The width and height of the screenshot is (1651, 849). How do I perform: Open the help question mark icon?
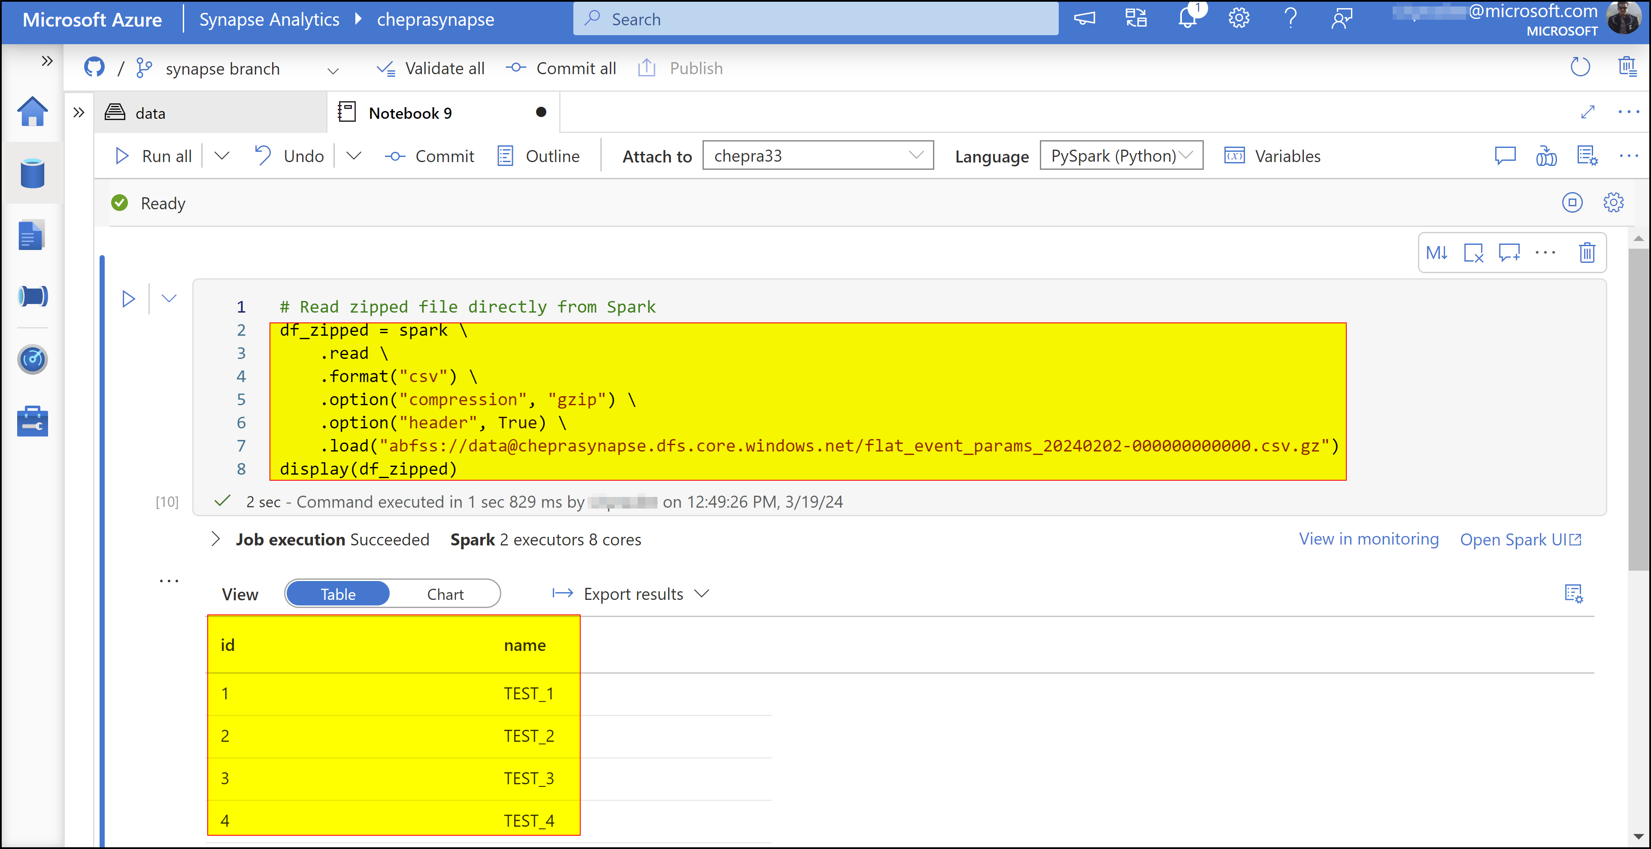(1290, 18)
